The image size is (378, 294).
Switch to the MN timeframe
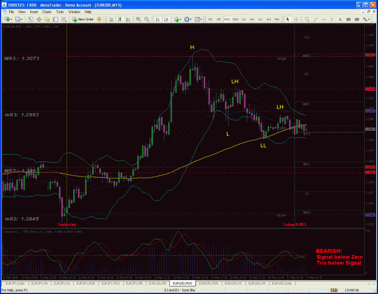coord(277,19)
